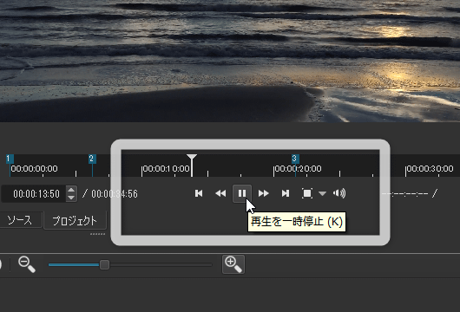Switch to the ソース tab

20,220
